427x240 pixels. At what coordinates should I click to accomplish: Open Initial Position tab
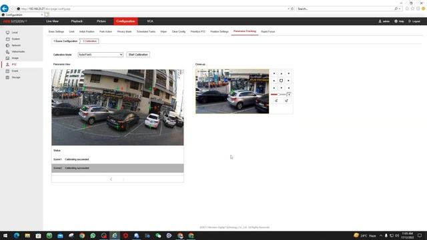tap(87, 31)
